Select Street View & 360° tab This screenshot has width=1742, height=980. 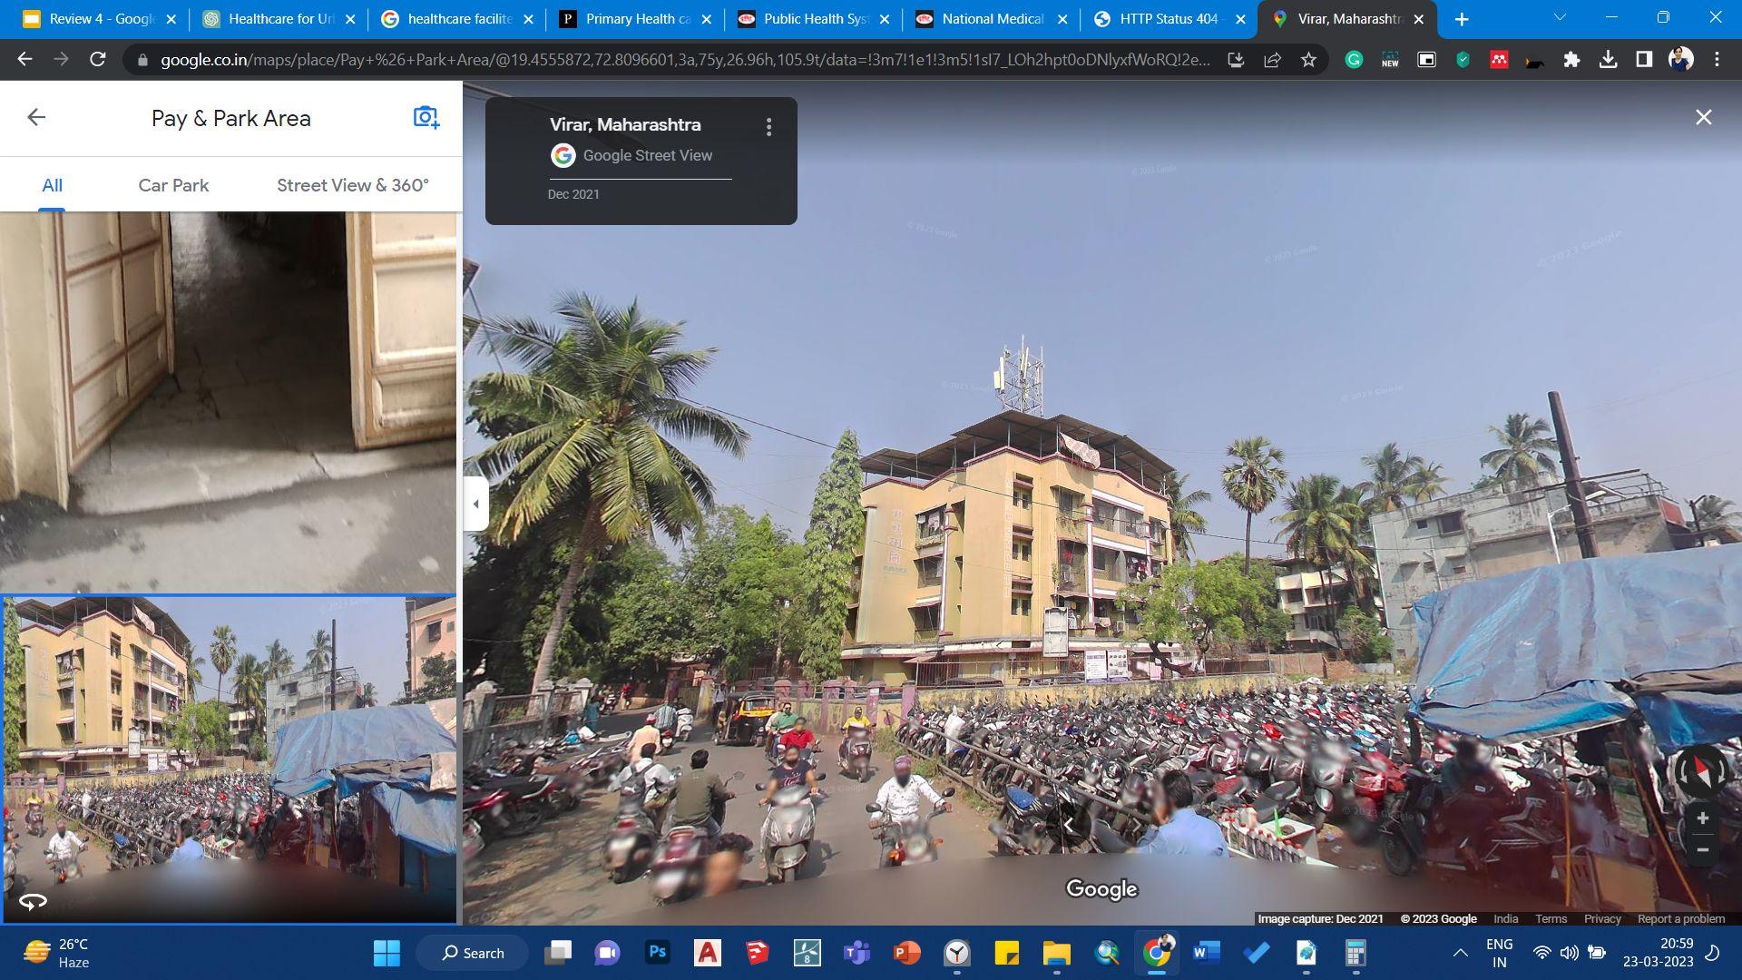click(x=352, y=185)
